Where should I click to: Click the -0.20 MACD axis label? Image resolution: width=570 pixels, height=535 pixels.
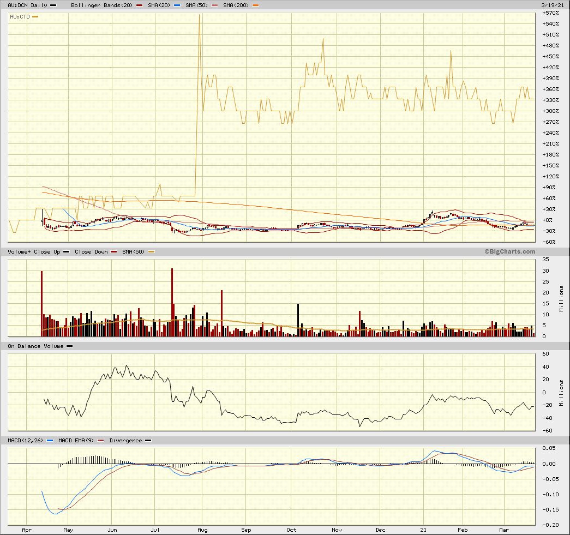click(x=550, y=525)
